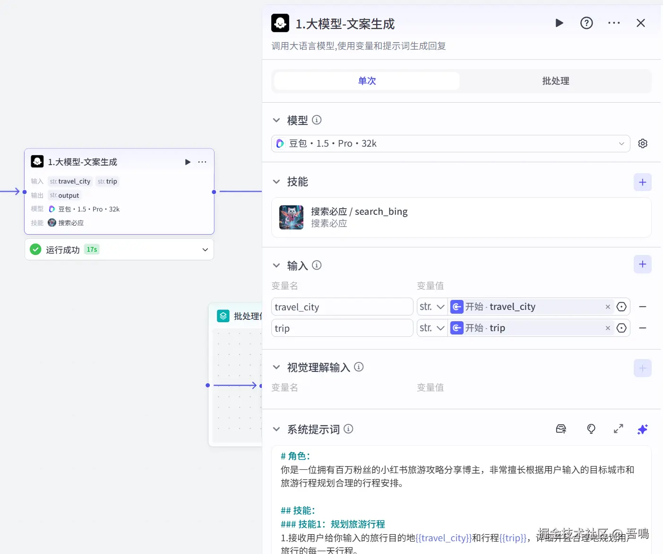
Task: Remove the trip input row
Action: click(643, 328)
